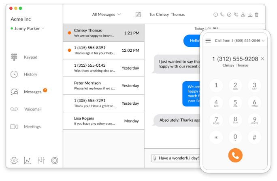Screen dimensions: 277x181
Task: Open Meetings in sidebar
Action: click(x=32, y=126)
